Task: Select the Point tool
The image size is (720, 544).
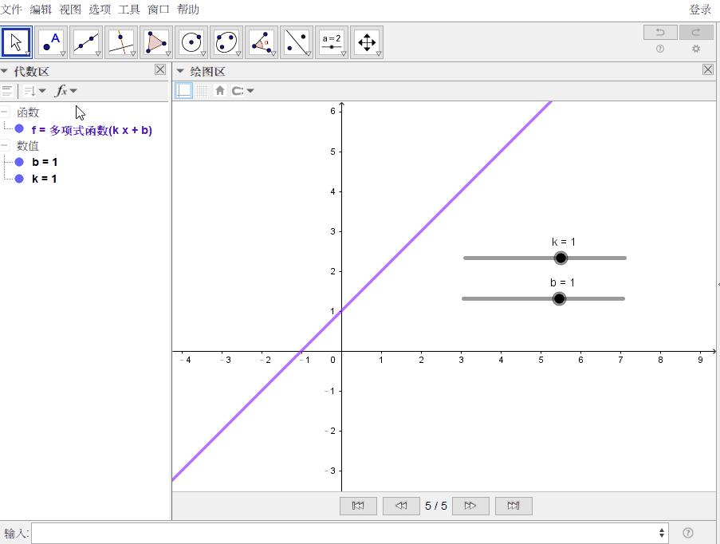Action: tap(51, 41)
